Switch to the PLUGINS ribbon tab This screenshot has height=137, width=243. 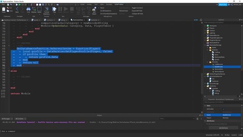[x=109, y=5]
